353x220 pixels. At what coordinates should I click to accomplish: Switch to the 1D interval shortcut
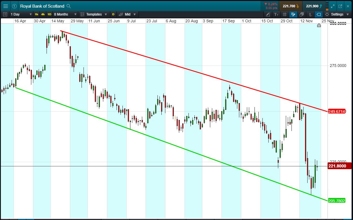[49, 14]
